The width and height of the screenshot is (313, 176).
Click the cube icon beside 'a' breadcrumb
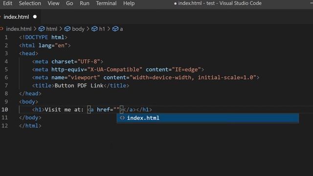(x=115, y=29)
